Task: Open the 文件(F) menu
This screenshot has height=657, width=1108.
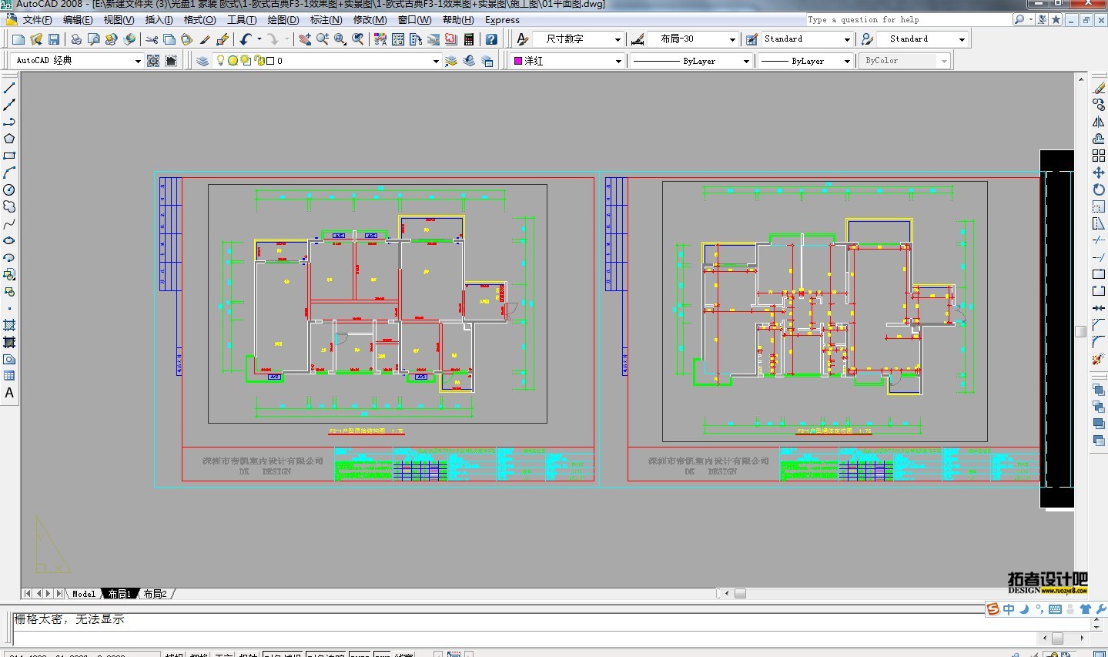Action: pos(37,20)
